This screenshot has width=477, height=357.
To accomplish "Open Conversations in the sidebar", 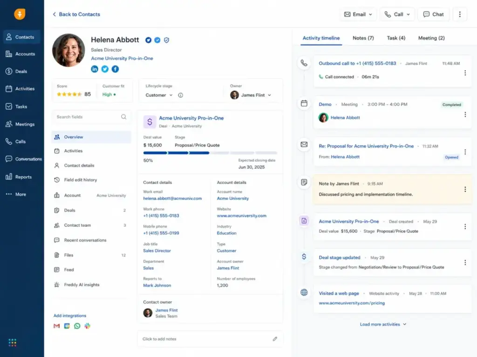I will coord(23,159).
